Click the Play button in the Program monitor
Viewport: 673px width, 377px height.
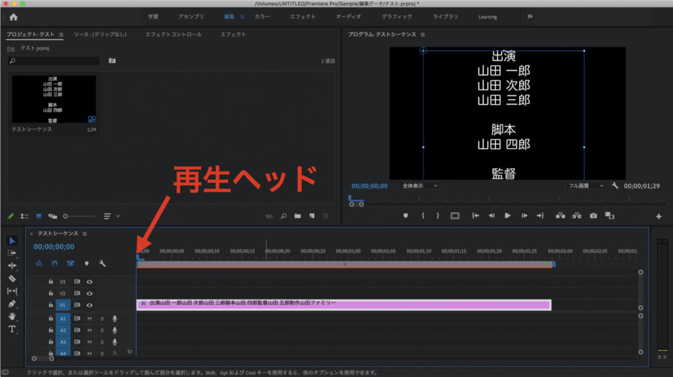[507, 215]
